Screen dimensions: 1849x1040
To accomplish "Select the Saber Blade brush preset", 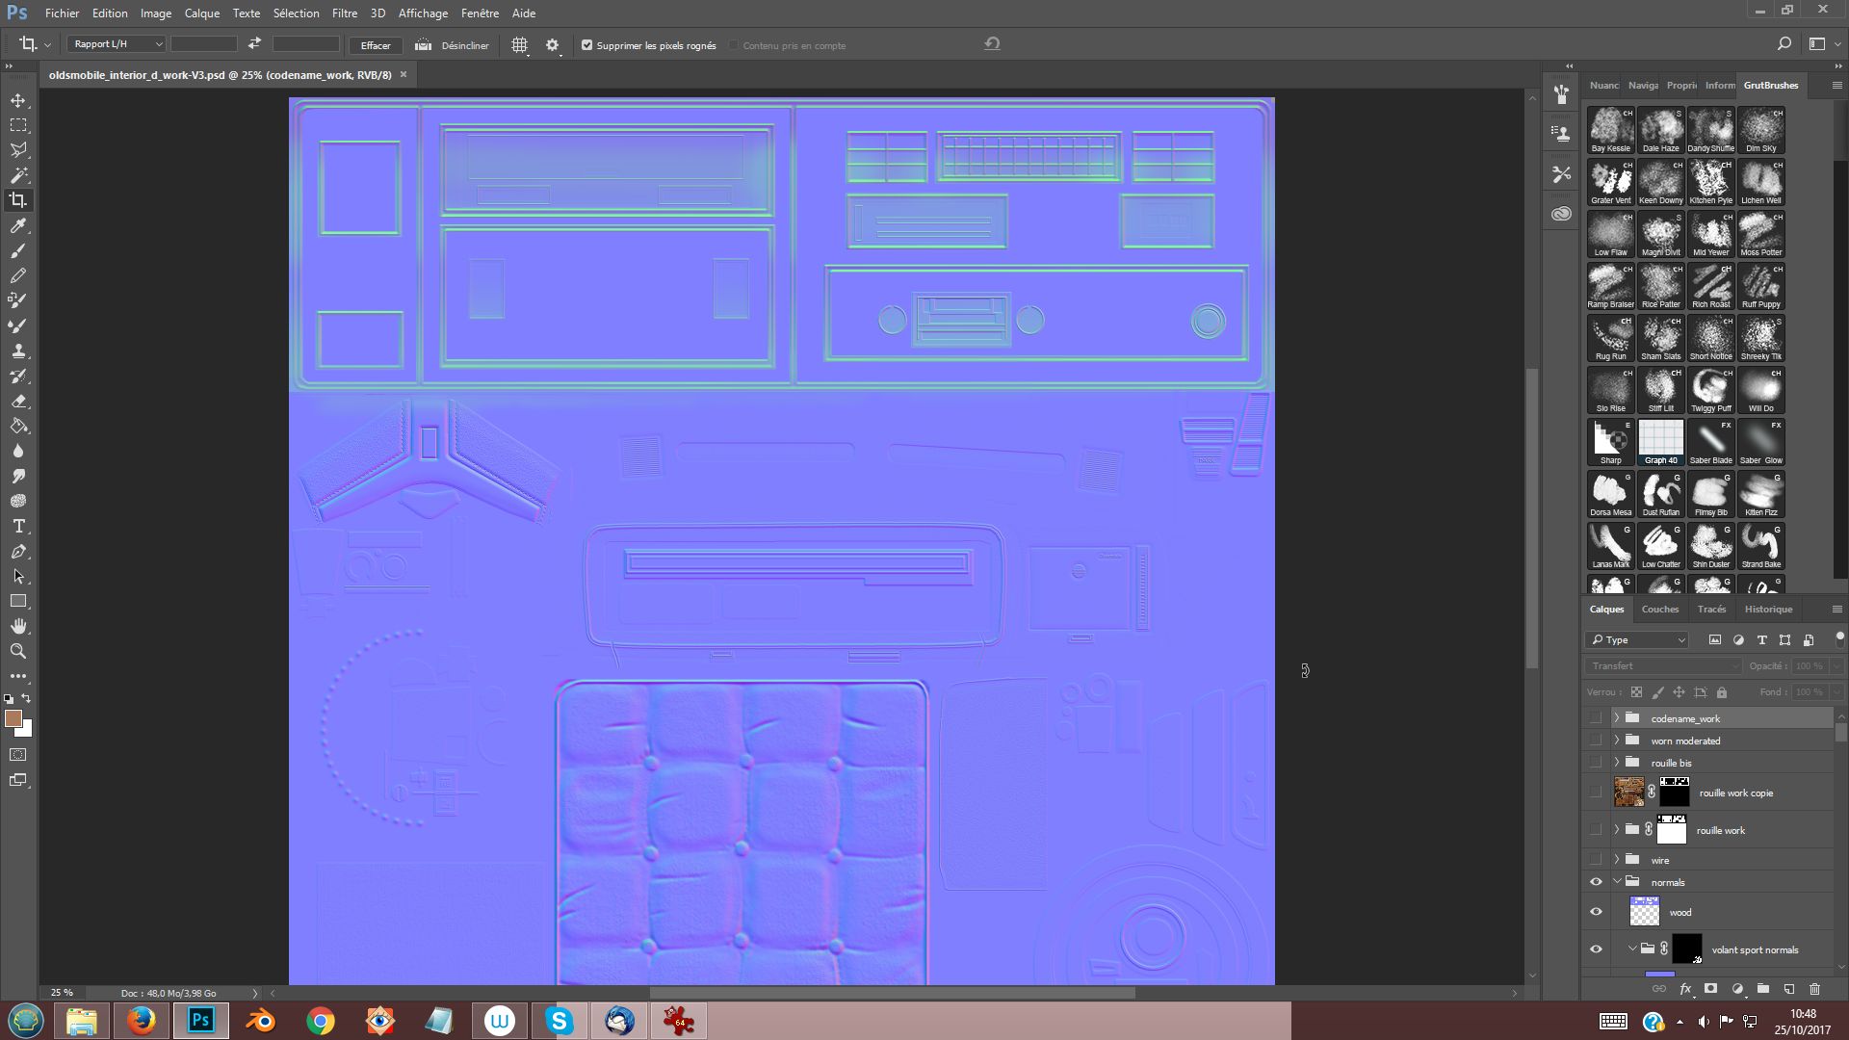I will coord(1711,442).
